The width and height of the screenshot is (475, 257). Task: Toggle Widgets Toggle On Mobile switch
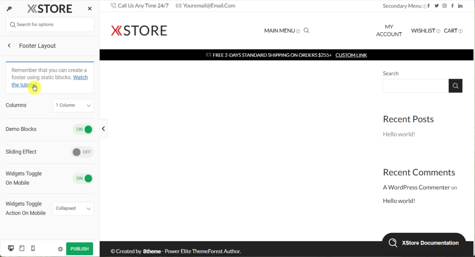click(x=83, y=178)
